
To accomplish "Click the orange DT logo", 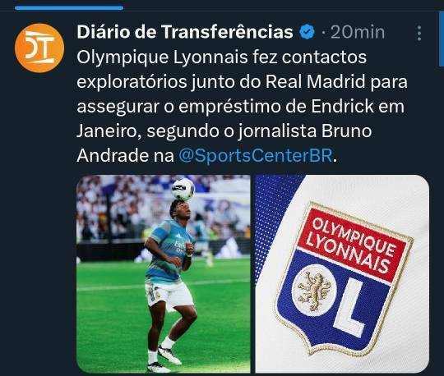I will click(x=39, y=48).
